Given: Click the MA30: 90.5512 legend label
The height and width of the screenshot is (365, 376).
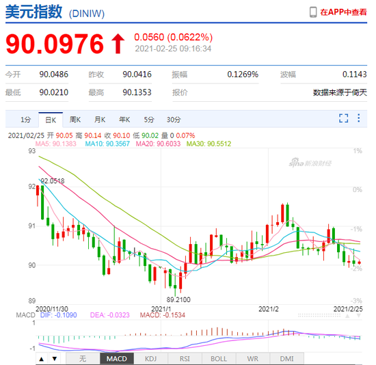Looking at the screenshot, I should 209,144.
